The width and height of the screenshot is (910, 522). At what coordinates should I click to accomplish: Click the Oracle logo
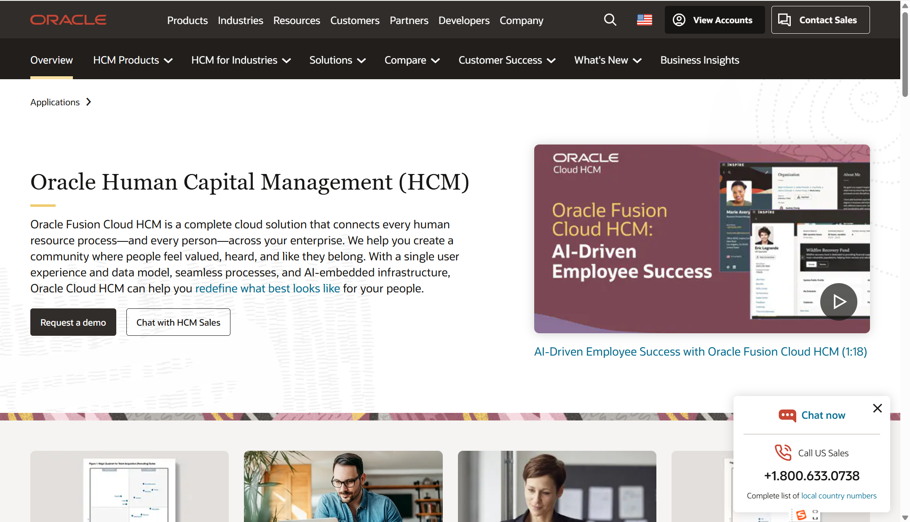[68, 20]
